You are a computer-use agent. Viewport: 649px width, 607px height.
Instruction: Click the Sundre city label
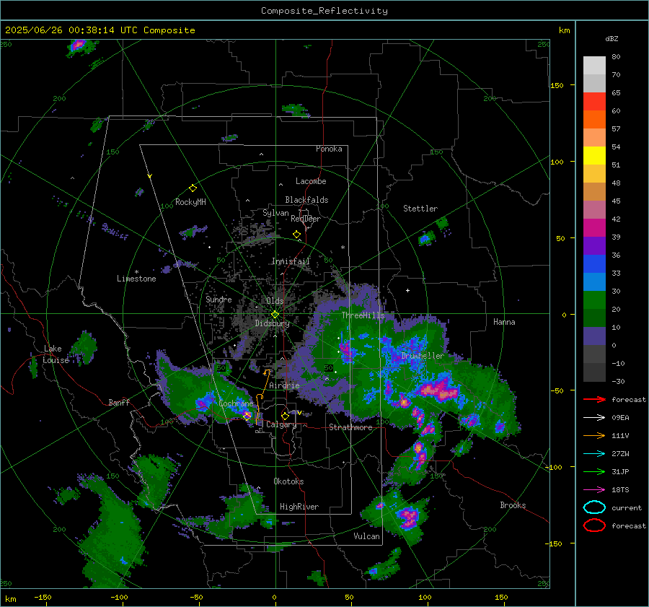click(218, 299)
